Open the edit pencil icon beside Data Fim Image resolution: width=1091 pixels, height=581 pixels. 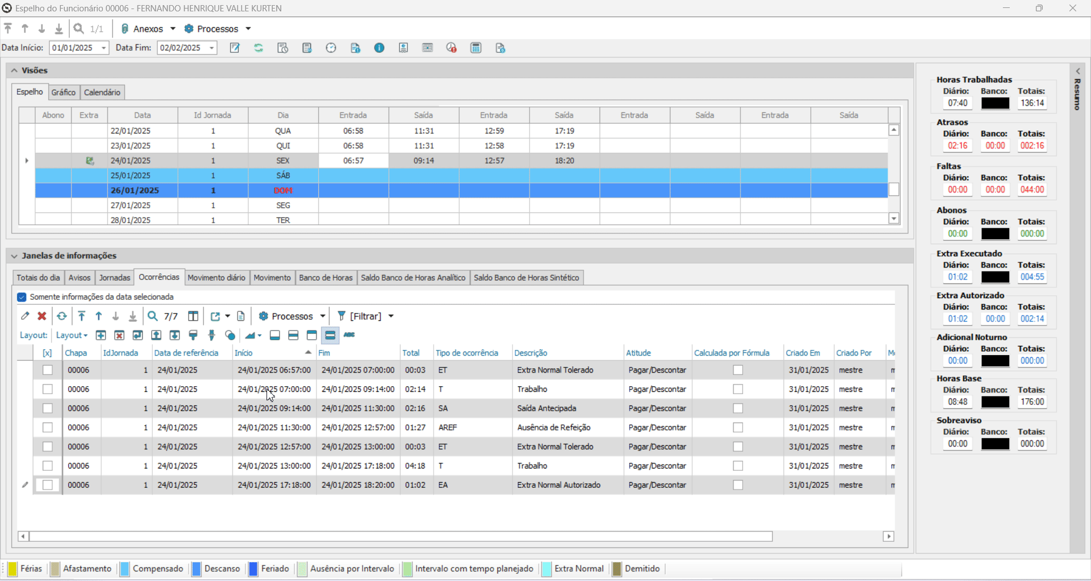point(235,48)
